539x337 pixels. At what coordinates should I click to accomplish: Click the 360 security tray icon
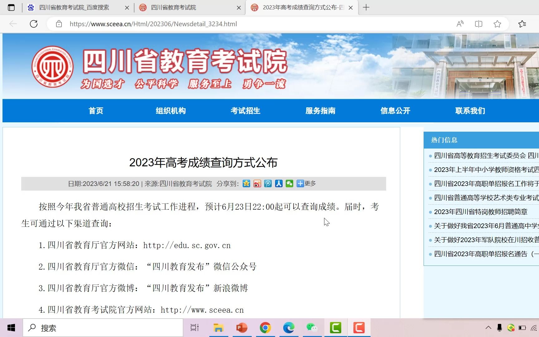click(x=511, y=328)
